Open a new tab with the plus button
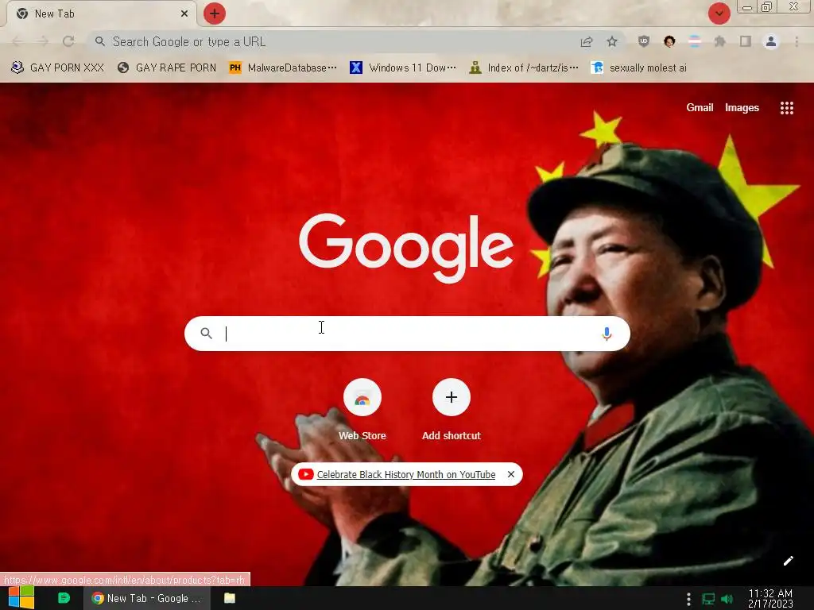Viewport: 814px width, 610px height. pos(215,14)
